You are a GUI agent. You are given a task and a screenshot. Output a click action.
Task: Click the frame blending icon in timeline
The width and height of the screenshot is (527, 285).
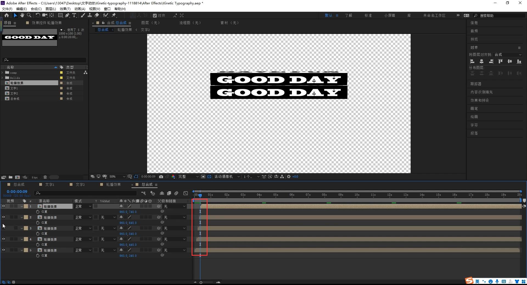pyautogui.click(x=169, y=193)
